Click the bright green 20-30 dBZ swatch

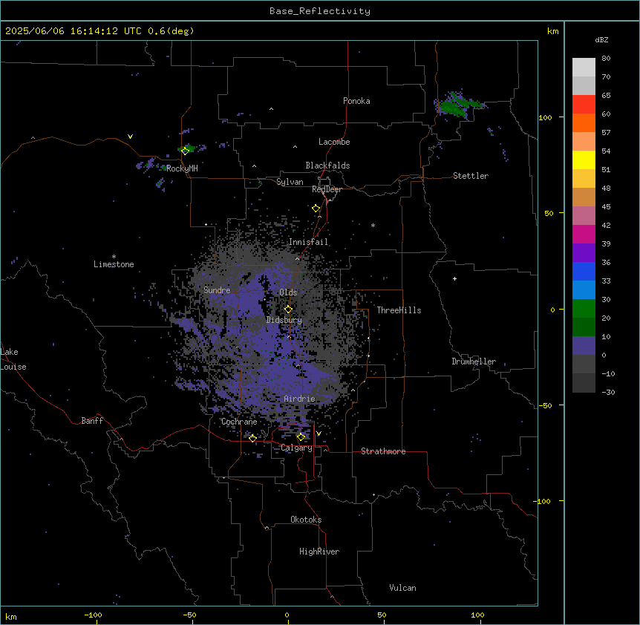(584, 309)
